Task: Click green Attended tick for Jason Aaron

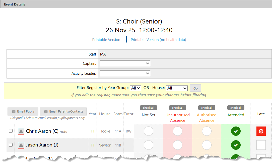Action: [x=236, y=145]
